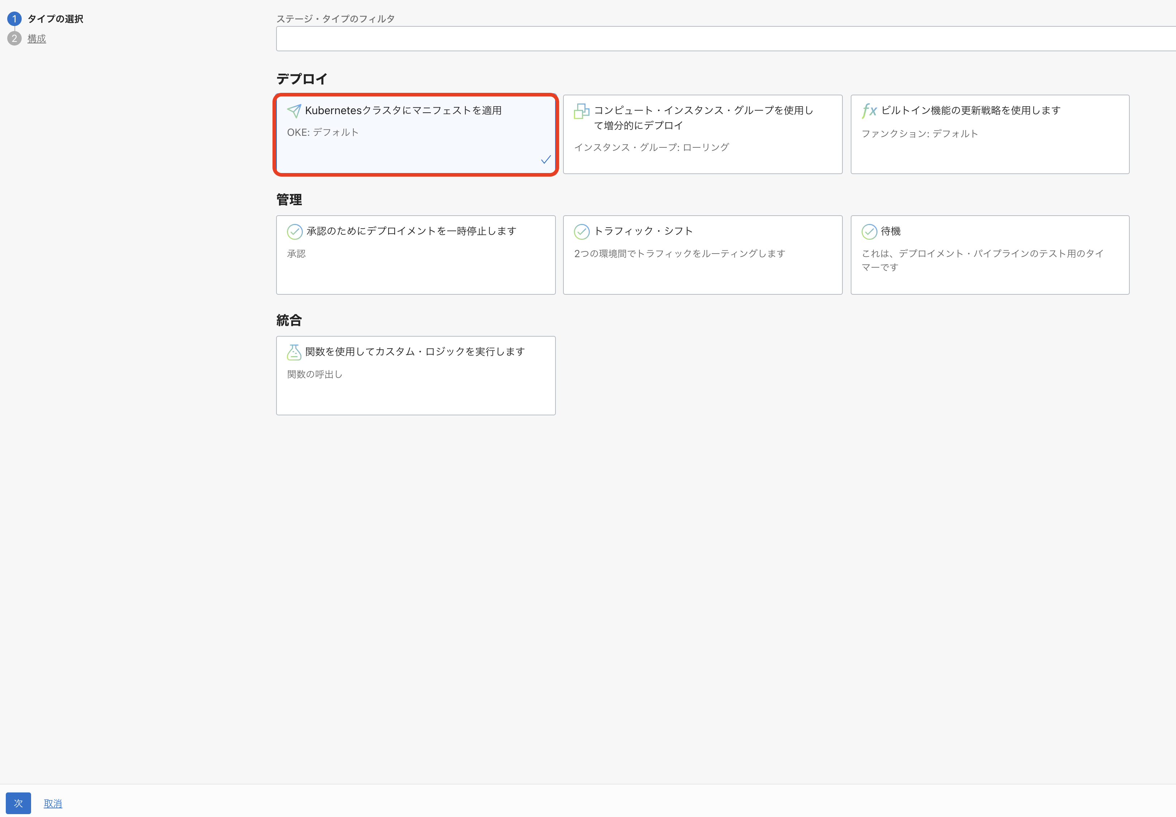Click the blue selected checkmark on Kubernetes card
The height and width of the screenshot is (817, 1176).
pos(545,160)
